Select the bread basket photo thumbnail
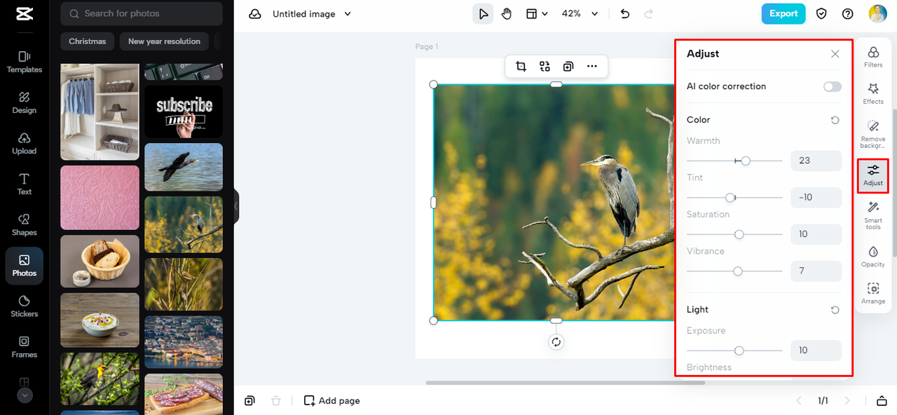Screen dimensions: 897x415 pyautogui.click(x=100, y=261)
